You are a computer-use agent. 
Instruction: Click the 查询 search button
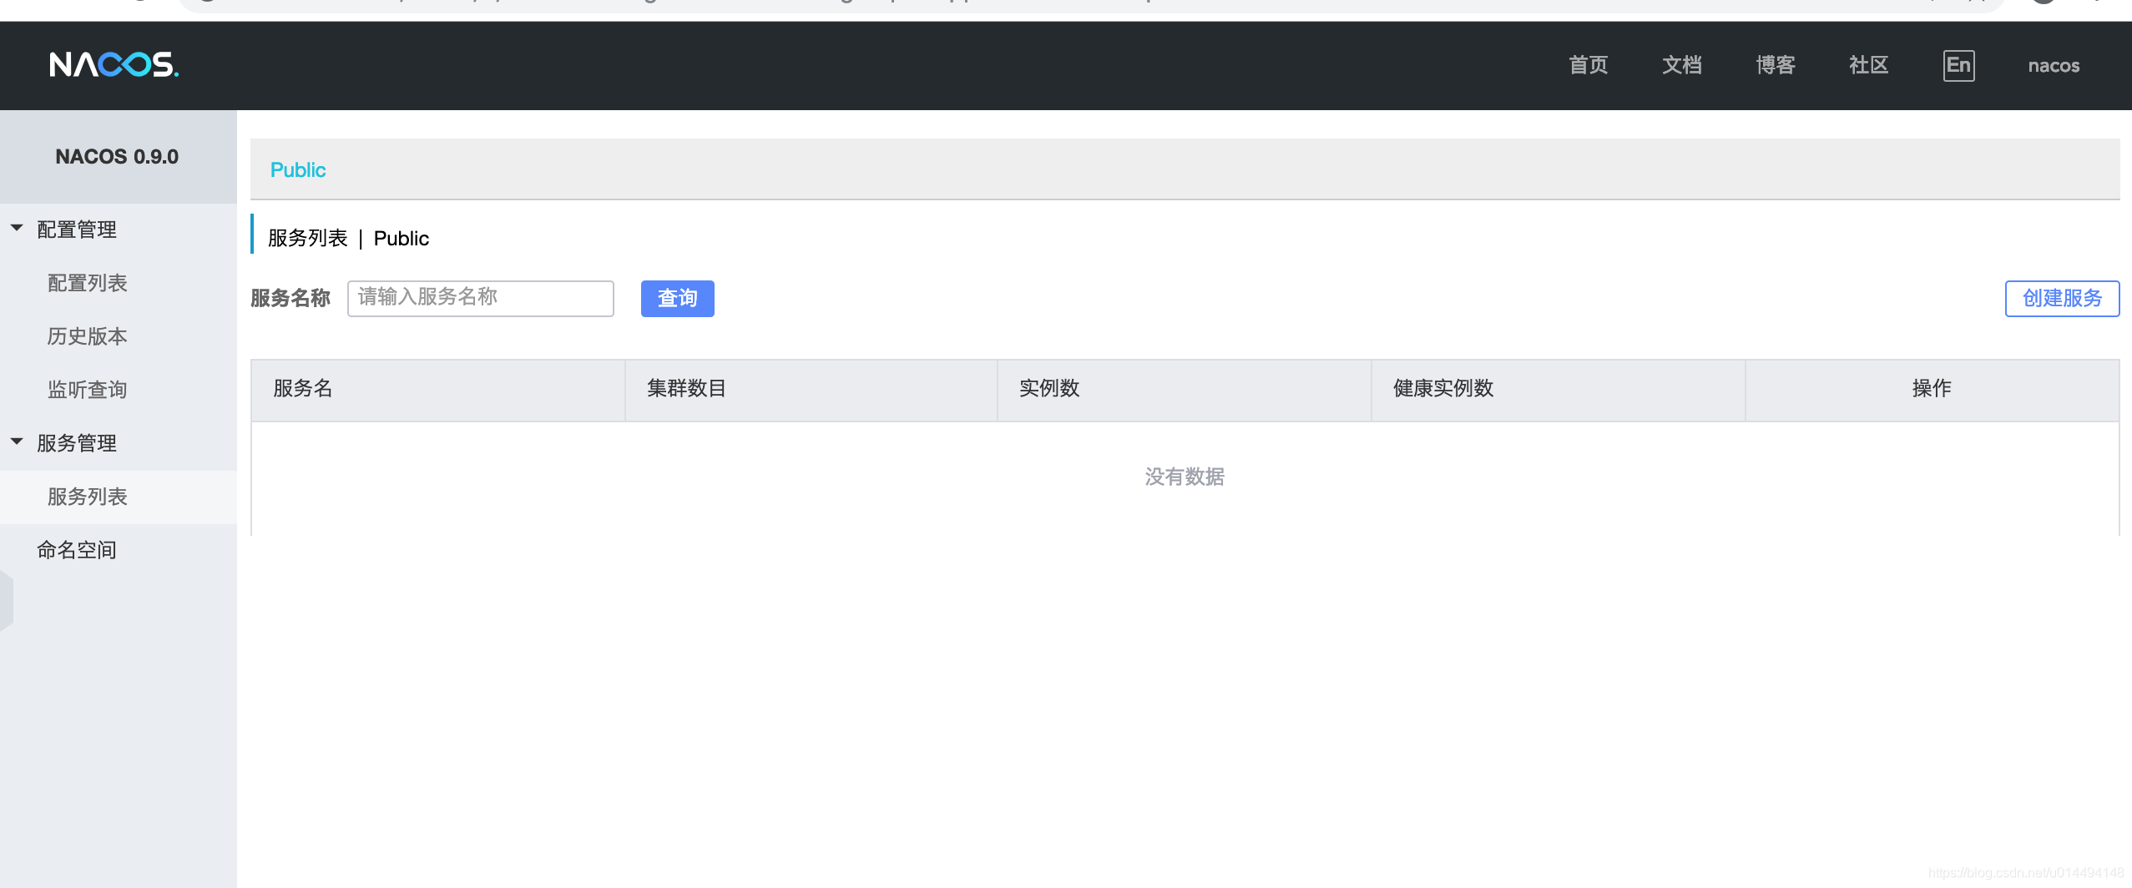point(677,298)
